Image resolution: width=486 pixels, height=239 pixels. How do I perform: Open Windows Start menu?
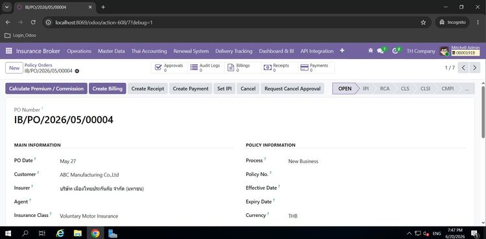pyautogui.click(x=8, y=233)
